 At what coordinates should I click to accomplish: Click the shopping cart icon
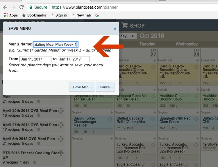click(x=125, y=25)
